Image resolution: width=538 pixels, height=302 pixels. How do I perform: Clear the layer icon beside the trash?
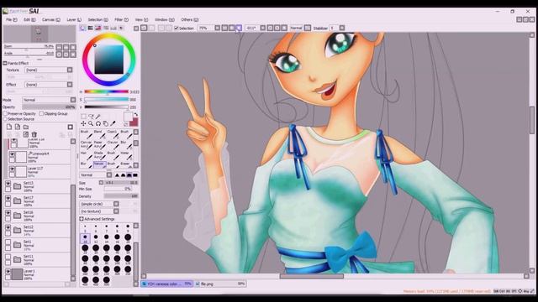click(26, 134)
